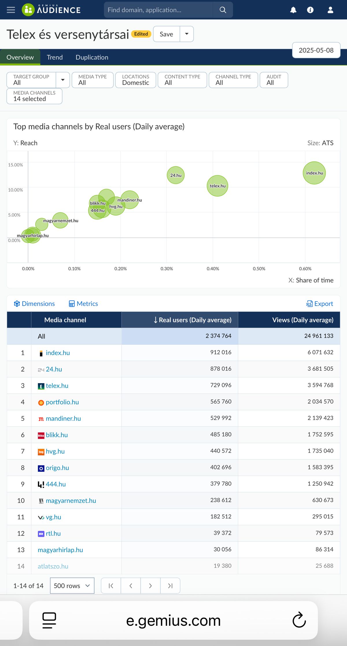Screen dimensions: 347x646
Task: Open the browser page menu icon
Action: (x=49, y=620)
